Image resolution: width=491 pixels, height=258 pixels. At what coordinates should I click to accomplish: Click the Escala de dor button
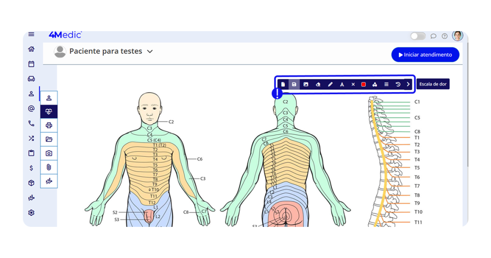coord(433,84)
